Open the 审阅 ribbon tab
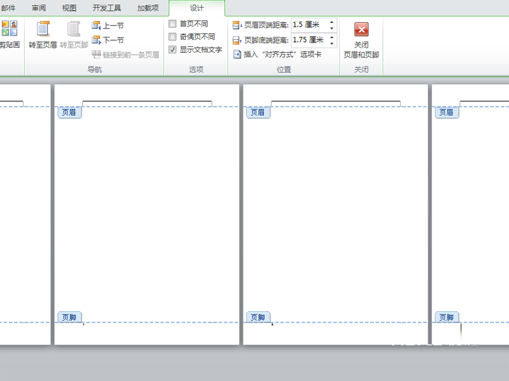The image size is (509, 381). pos(39,8)
